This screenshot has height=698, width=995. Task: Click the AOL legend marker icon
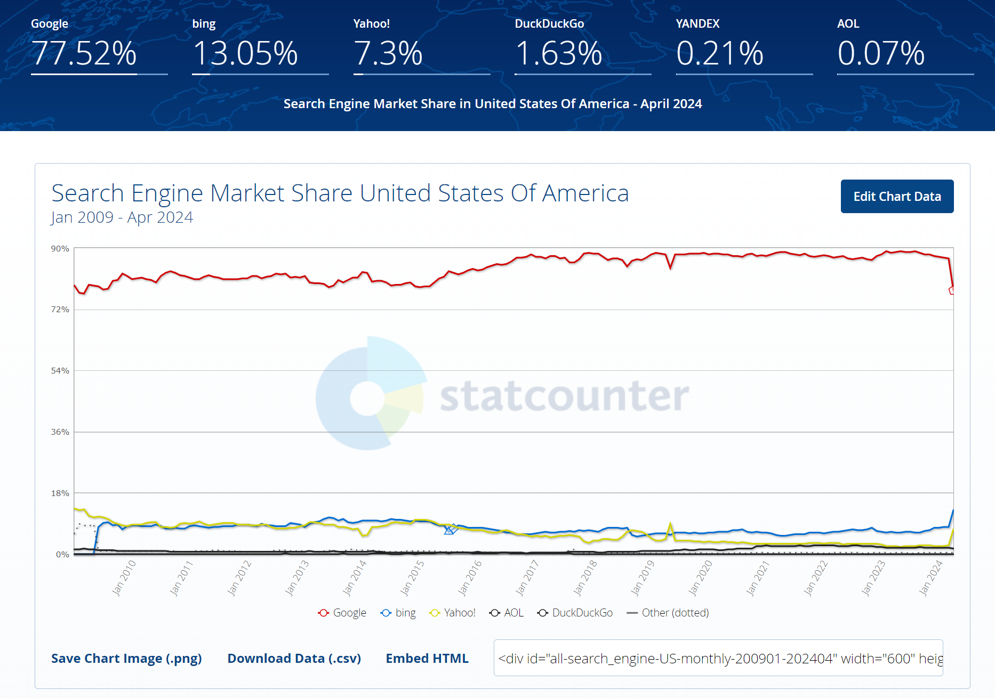coord(495,613)
